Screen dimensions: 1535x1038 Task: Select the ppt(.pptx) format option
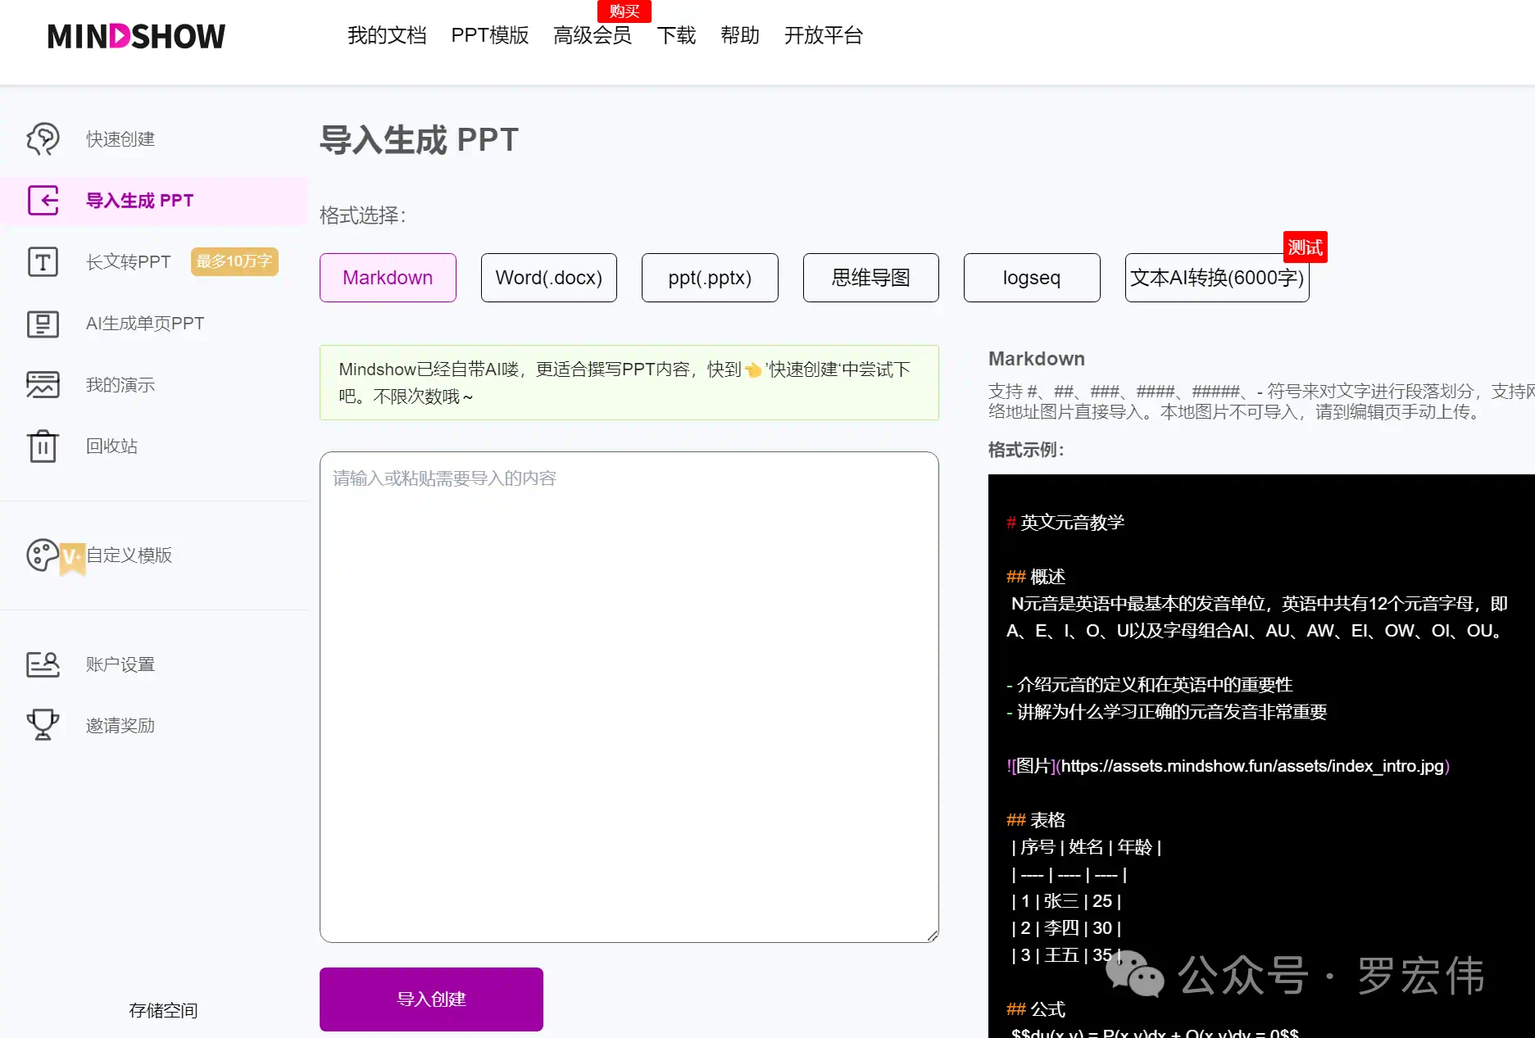tap(710, 278)
